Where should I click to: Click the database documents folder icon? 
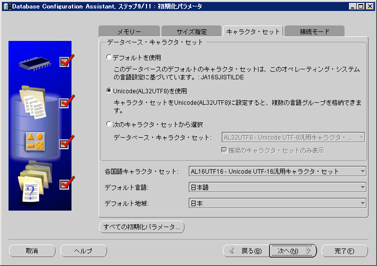pyautogui.click(x=33, y=102)
